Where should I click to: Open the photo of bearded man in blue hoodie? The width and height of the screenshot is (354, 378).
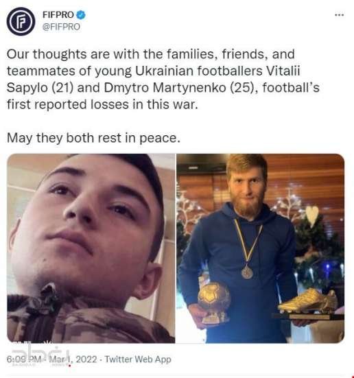(261, 248)
